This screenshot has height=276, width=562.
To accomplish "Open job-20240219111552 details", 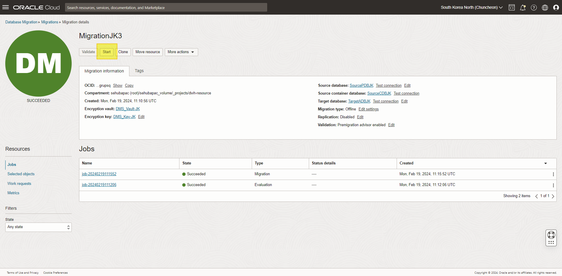I will 99,174.
